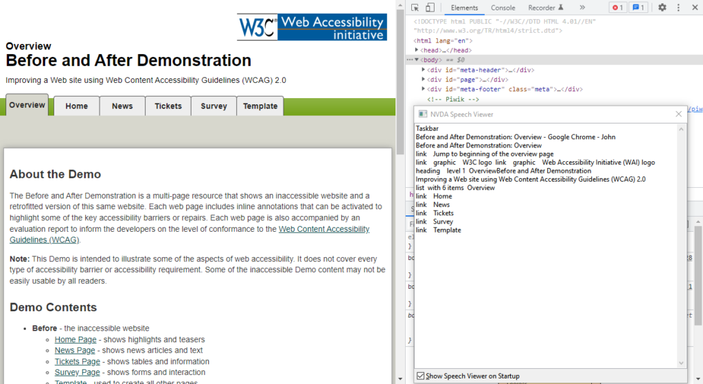Open the Survey Page link in Demo Contents
Image resolution: width=703 pixels, height=384 pixels.
click(77, 372)
